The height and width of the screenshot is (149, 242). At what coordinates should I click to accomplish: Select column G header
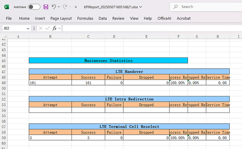[x=197, y=36]
